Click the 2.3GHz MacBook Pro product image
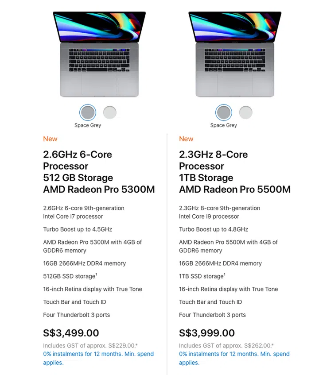This screenshot has width=319, height=375. [235, 53]
